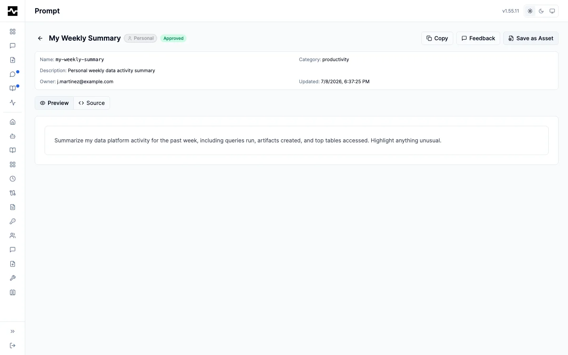
Task: Select the Preview tab
Action: [x=54, y=103]
